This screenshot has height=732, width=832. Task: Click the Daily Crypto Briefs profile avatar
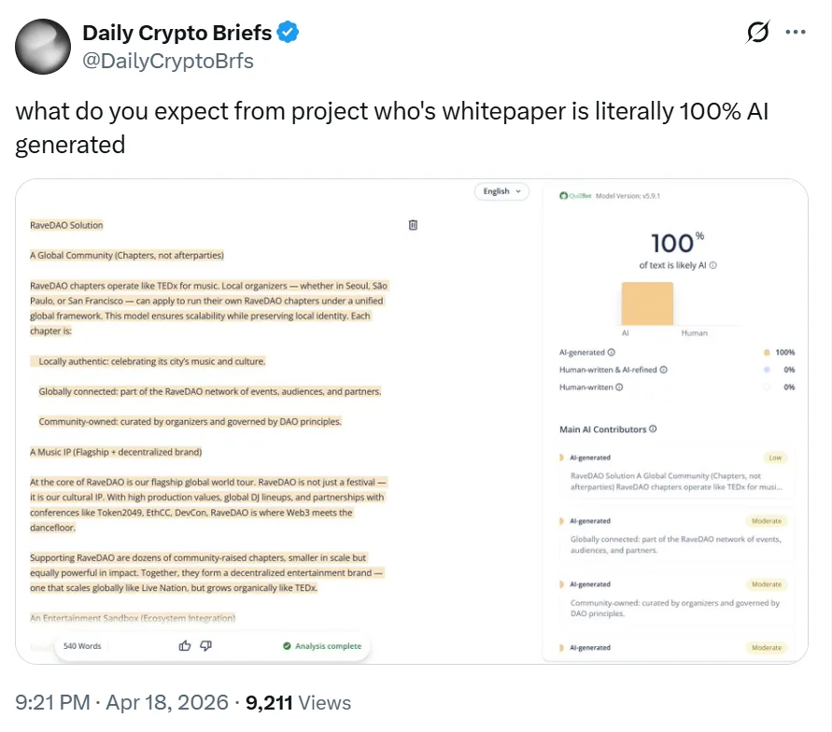click(42, 46)
